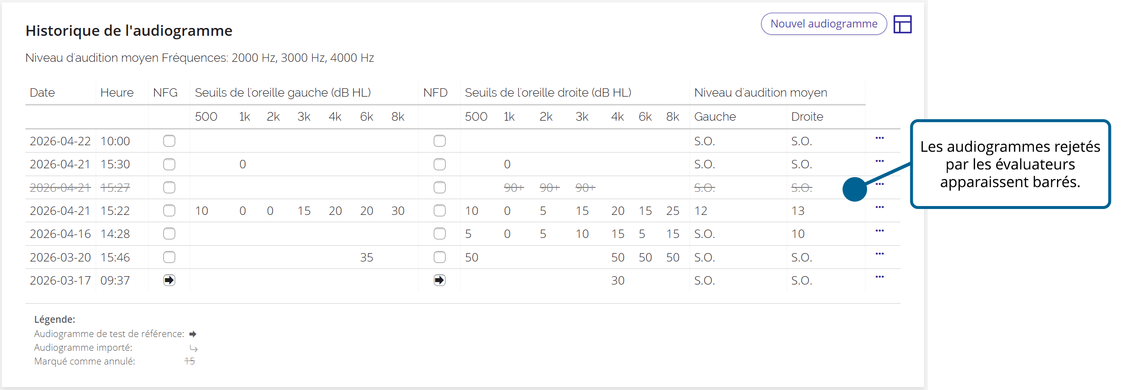This screenshot has height=390, width=1136.
Task: Check the NFG box for 2026-03-20 15:46
Action: pos(169,257)
